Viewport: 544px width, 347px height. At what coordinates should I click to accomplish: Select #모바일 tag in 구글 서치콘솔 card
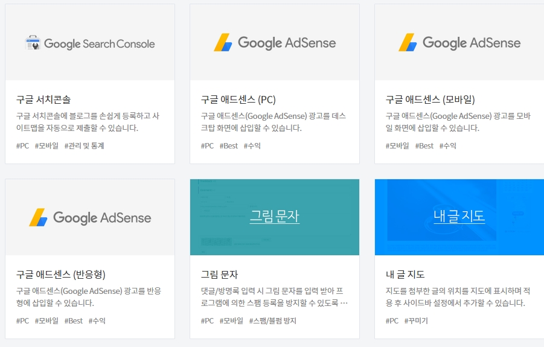click(46, 145)
